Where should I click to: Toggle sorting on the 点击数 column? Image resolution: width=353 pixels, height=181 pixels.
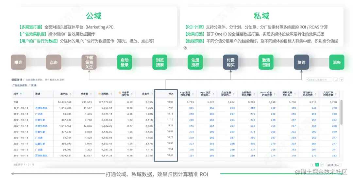[x=91, y=94]
